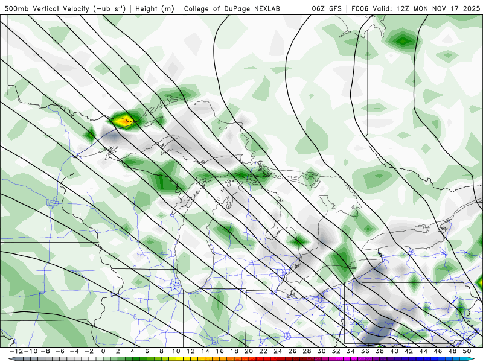Click the "50" color bar label
Screen dimensions: 483x362
point(467,351)
